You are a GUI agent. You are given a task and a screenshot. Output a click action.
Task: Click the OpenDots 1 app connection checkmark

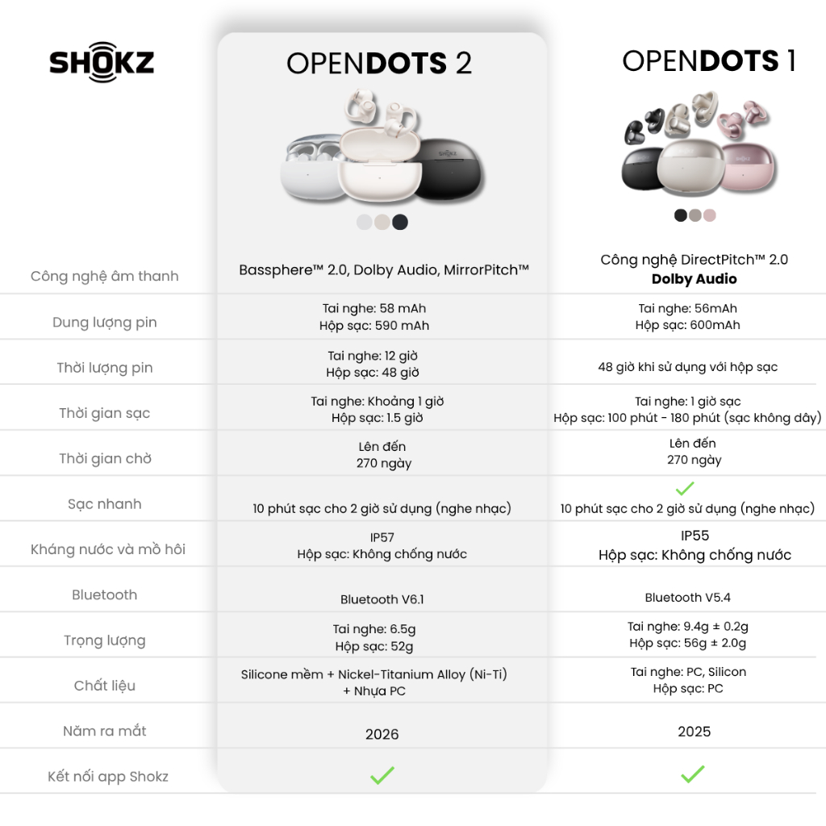point(693,774)
